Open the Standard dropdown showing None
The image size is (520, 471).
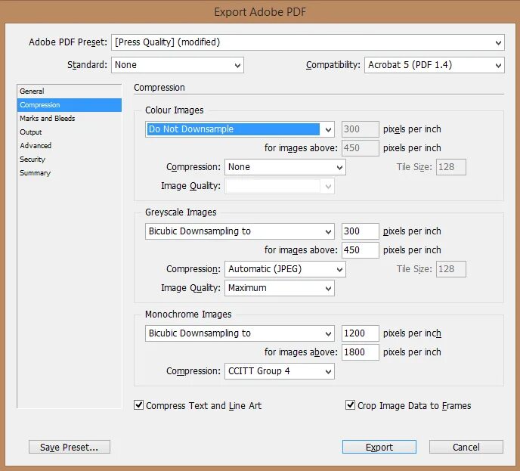(178, 65)
